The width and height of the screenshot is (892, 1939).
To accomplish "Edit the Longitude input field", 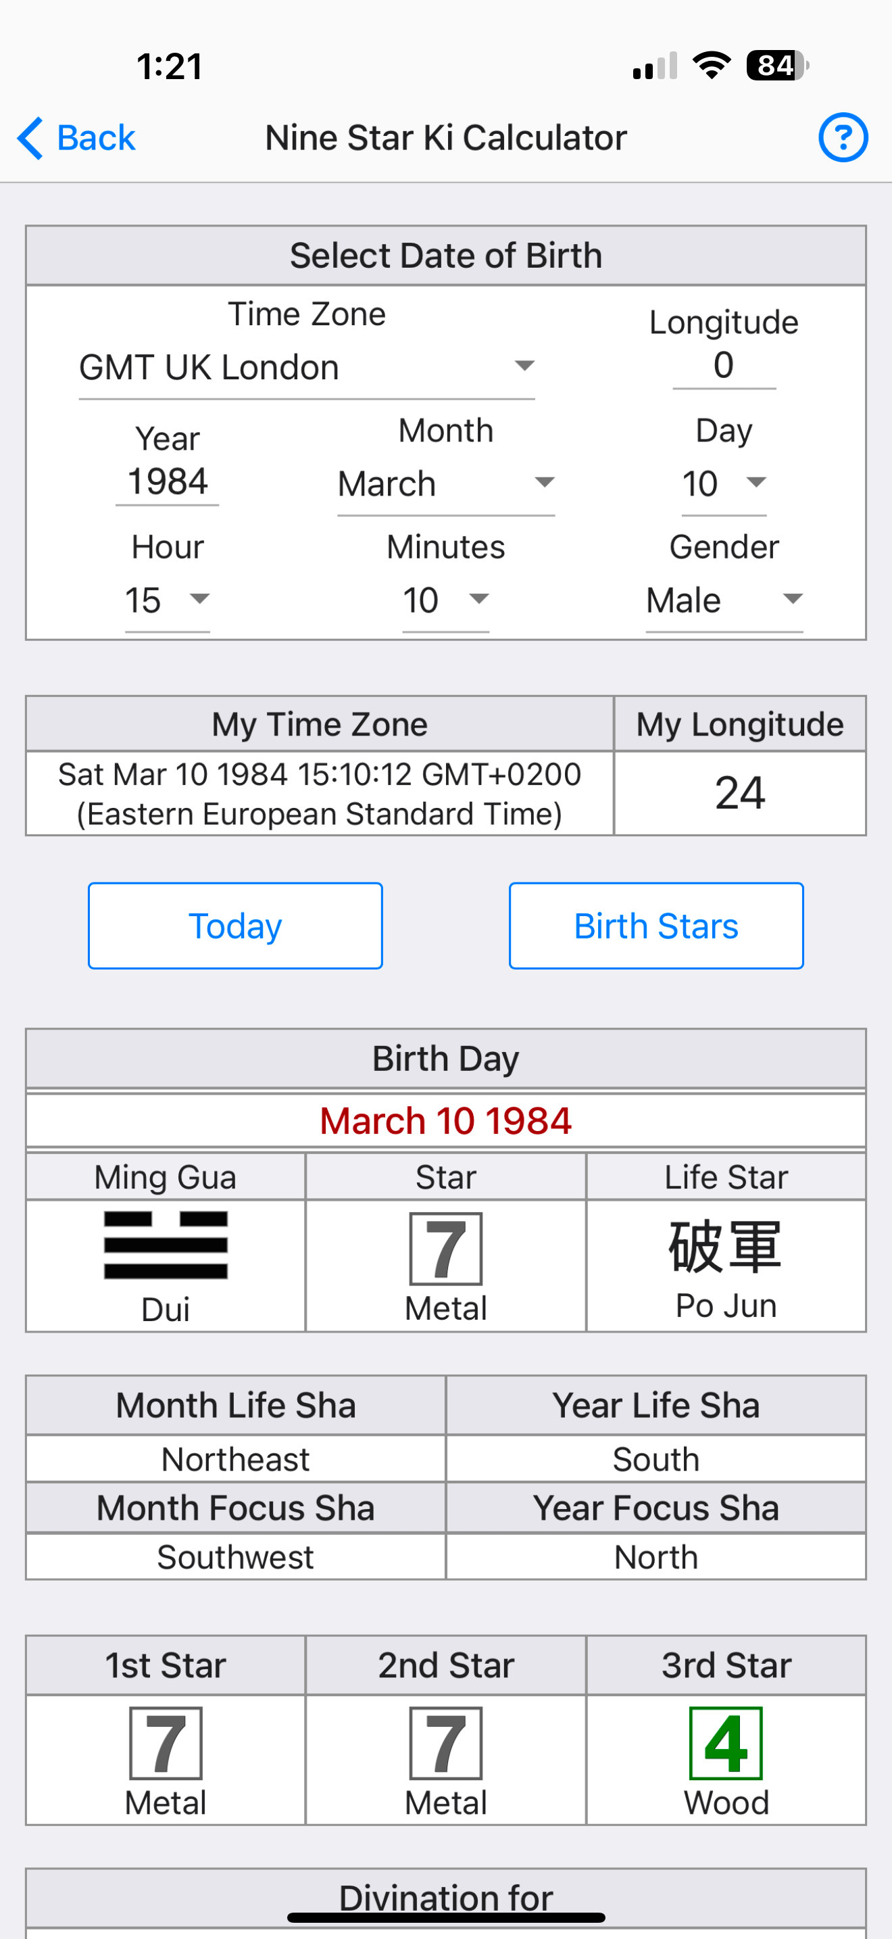I will pyautogui.click(x=724, y=366).
